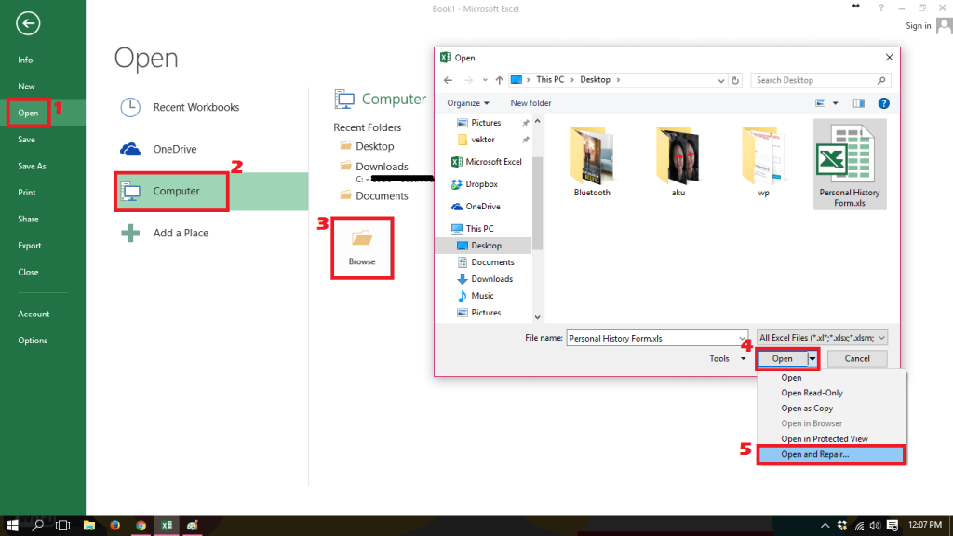Click the Cancel button in the Open dialog

(x=857, y=358)
